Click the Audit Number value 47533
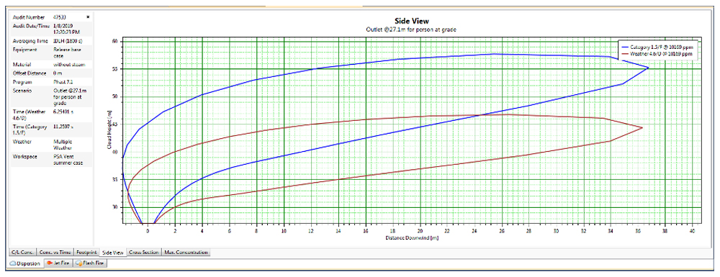This screenshot has width=720, height=277. (60, 17)
